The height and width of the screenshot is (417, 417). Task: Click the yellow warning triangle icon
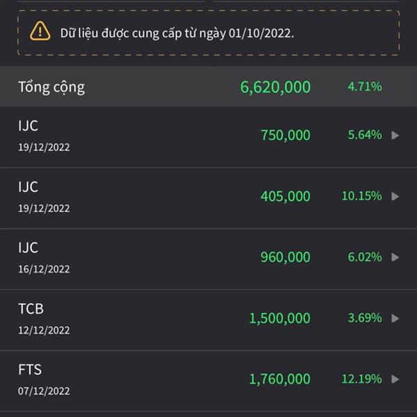[40, 31]
